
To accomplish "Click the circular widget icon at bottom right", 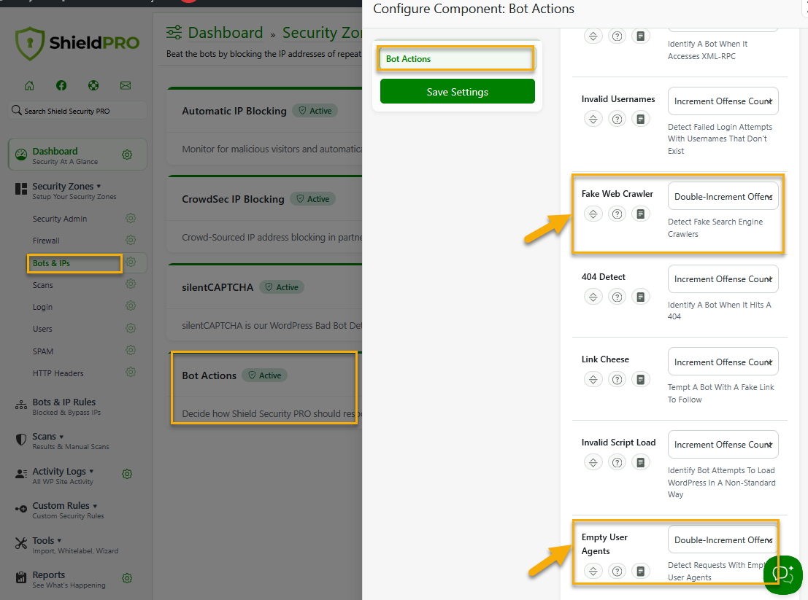I will click(782, 574).
